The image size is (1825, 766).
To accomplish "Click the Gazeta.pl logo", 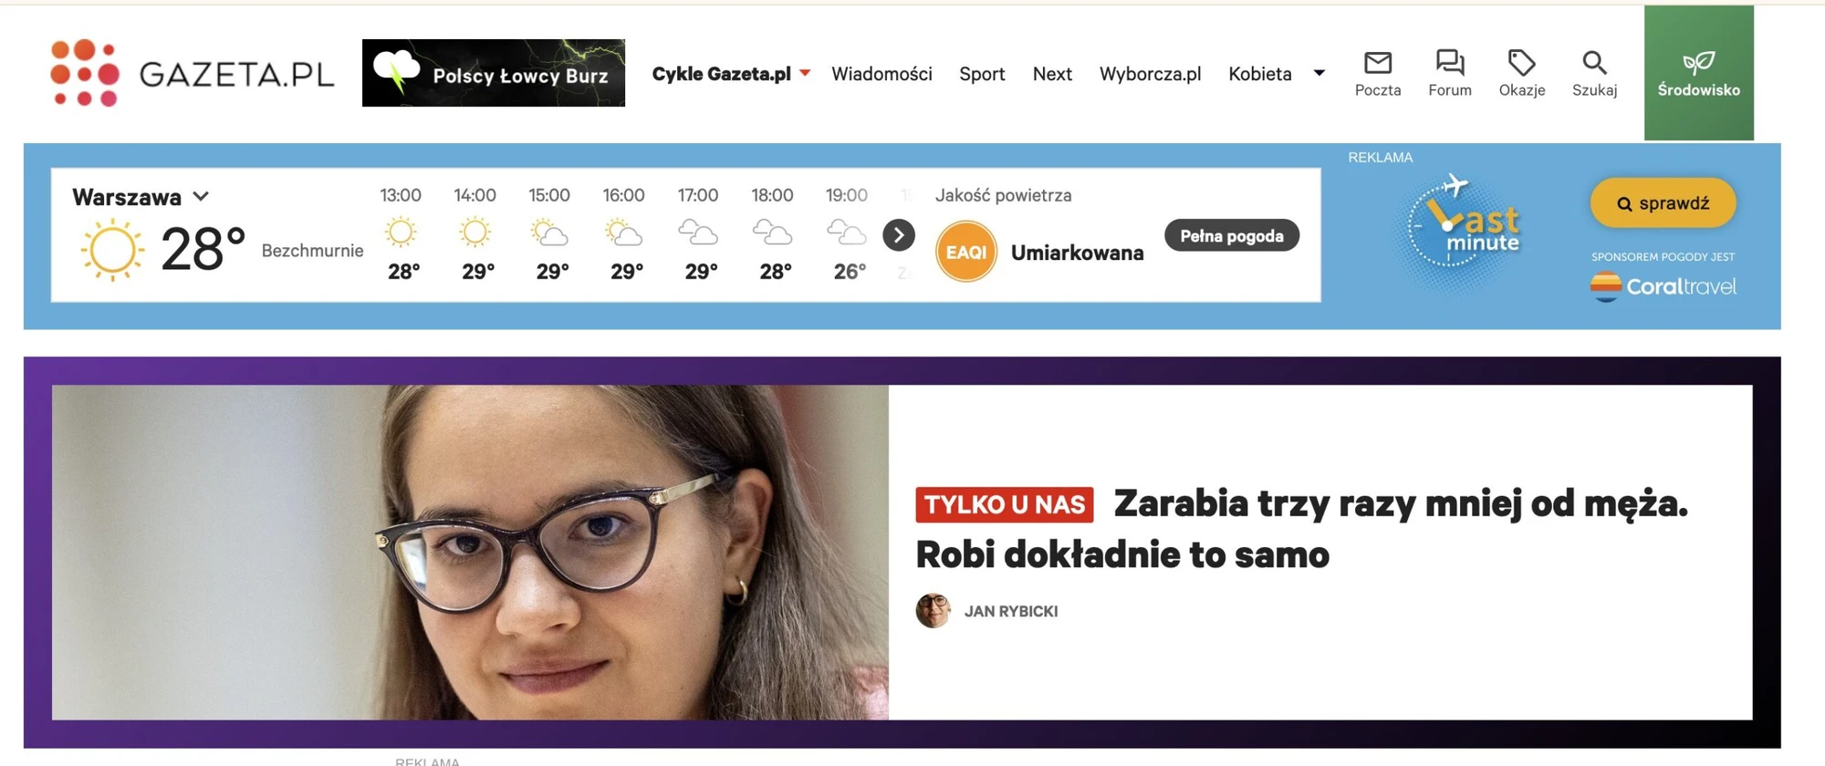I will point(193,73).
